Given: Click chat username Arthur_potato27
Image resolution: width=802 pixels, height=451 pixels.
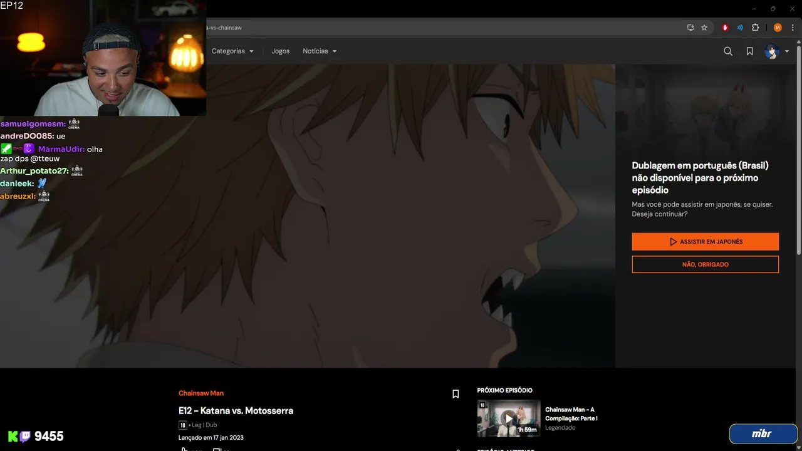Looking at the screenshot, I should tap(34, 170).
